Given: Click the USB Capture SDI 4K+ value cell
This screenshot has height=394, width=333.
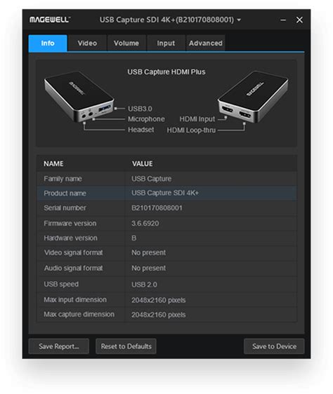Looking at the screenshot, I should click(211, 193).
